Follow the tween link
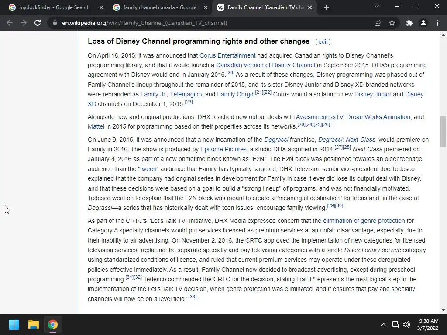The image size is (447, 335). pos(148,169)
